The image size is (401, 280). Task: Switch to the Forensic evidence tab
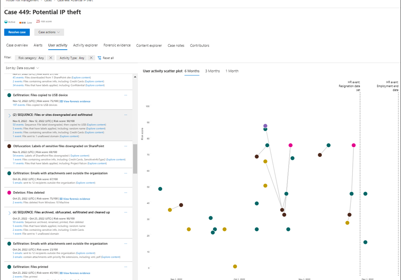coord(117,46)
